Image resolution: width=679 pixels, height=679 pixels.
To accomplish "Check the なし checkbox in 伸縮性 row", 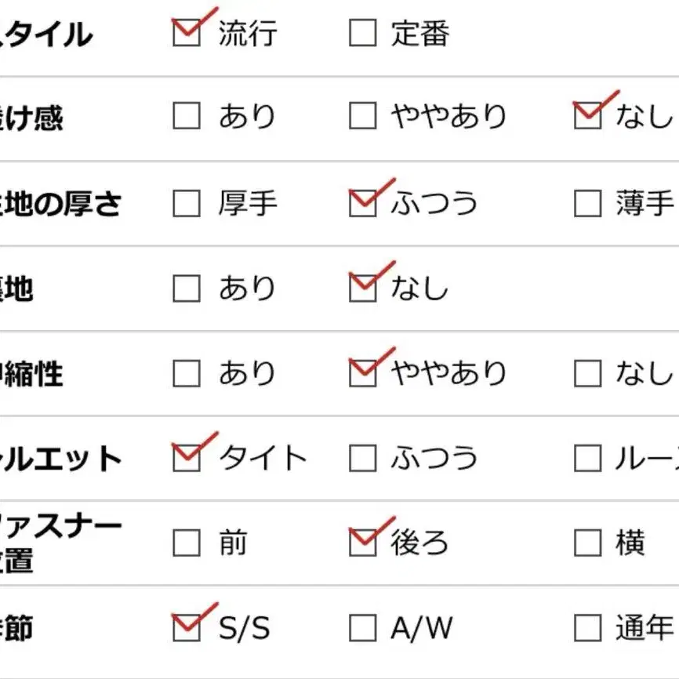I will 587,373.
